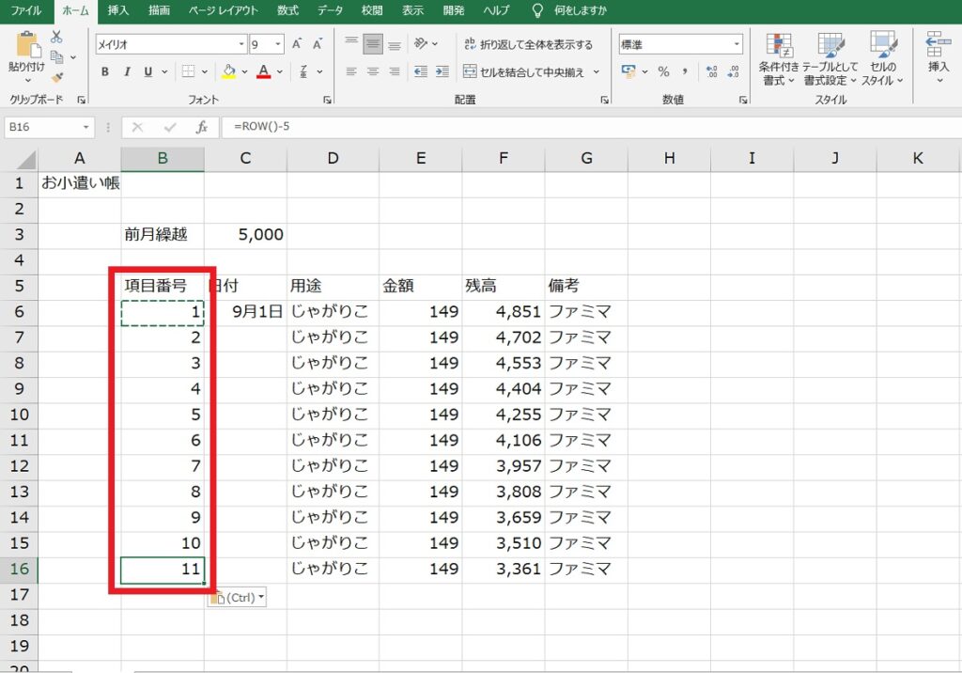Apply red font color A
This screenshot has height=673, width=962.
(x=264, y=71)
